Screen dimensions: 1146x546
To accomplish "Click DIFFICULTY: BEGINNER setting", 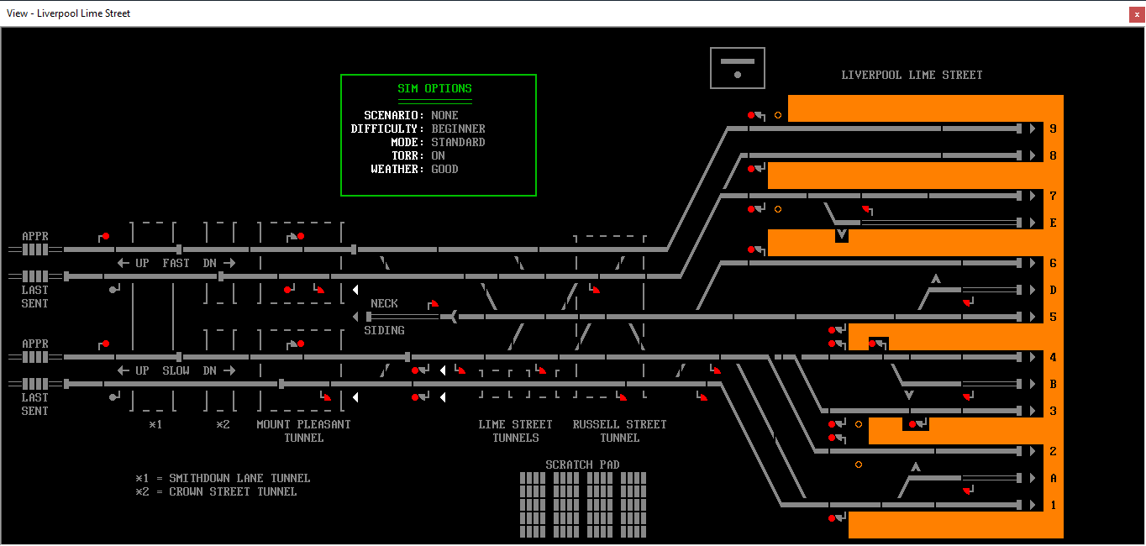I will 418,129.
